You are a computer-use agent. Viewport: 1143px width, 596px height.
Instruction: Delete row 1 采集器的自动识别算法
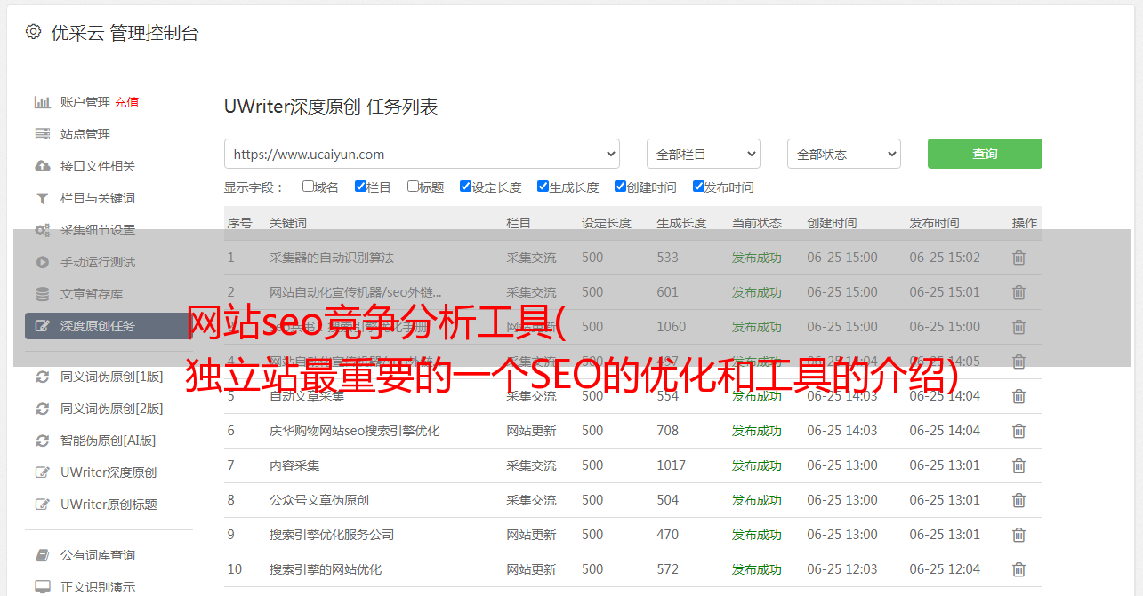point(1018,258)
